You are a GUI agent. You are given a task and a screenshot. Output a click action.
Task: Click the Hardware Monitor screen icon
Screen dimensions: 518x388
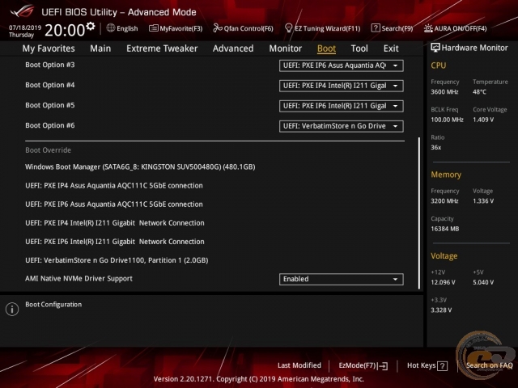point(435,48)
